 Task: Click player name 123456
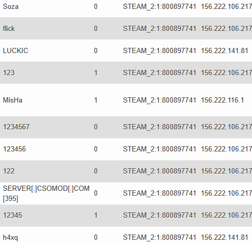coord(14,149)
